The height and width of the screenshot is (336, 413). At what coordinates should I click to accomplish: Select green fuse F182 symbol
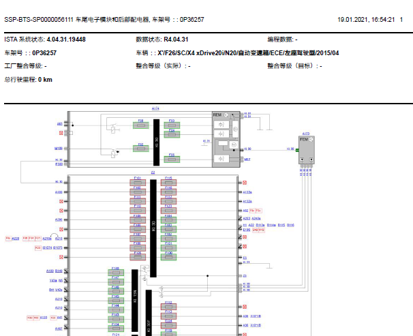coord(168,239)
